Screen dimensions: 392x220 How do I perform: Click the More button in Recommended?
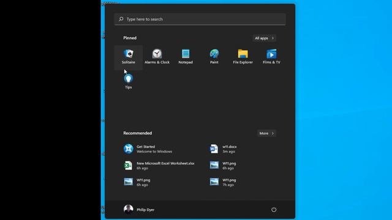coord(267,133)
